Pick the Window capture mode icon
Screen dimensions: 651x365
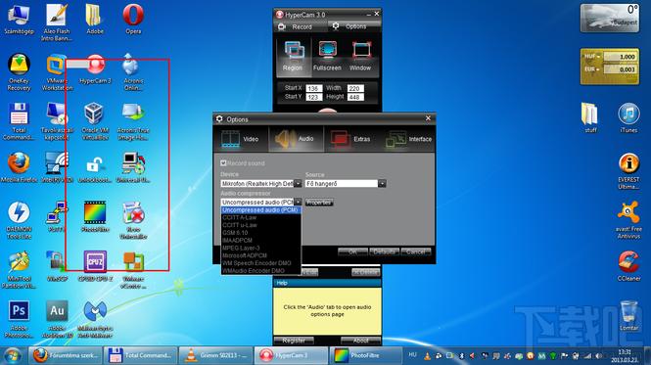[360, 56]
